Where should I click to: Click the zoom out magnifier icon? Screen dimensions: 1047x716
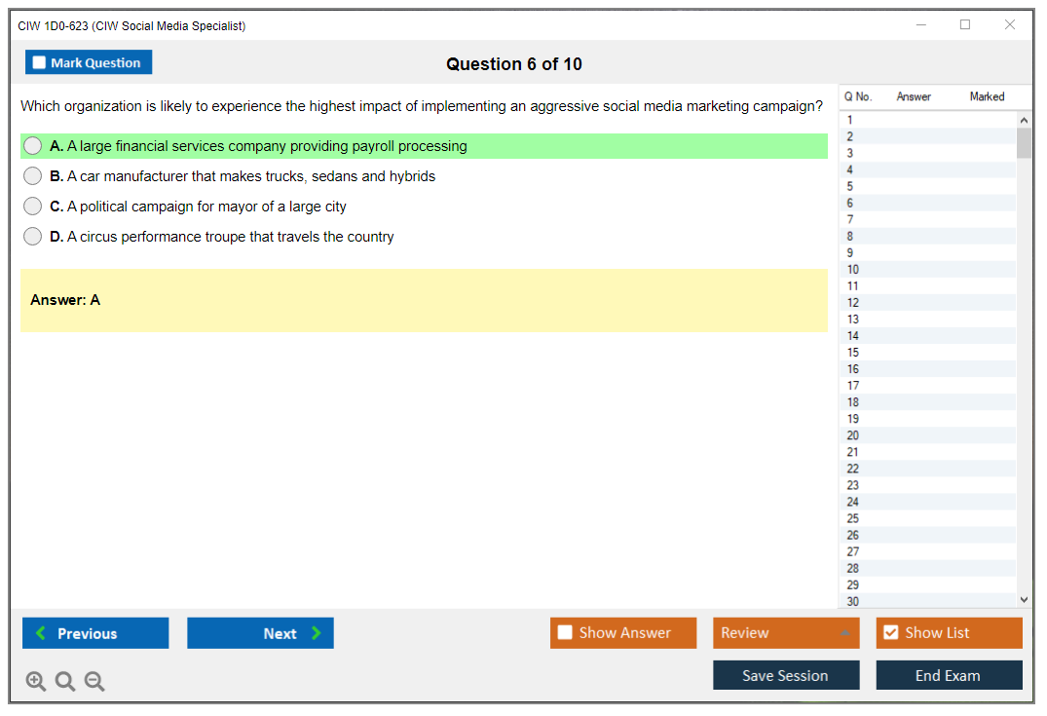(94, 681)
